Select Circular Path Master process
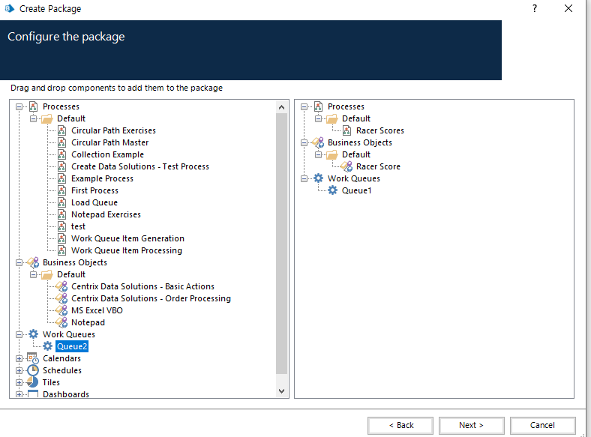Image resolution: width=591 pixels, height=437 pixels. [109, 142]
